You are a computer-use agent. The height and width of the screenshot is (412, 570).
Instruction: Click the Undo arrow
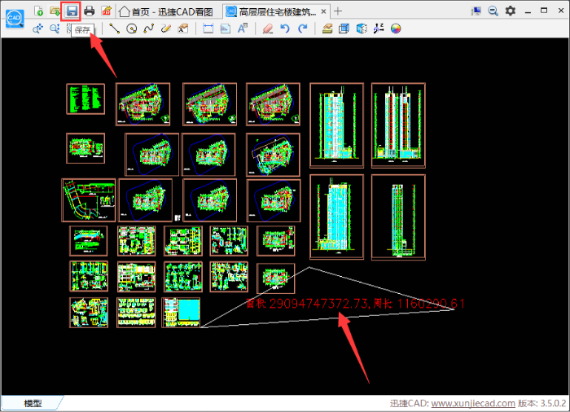[x=285, y=28]
